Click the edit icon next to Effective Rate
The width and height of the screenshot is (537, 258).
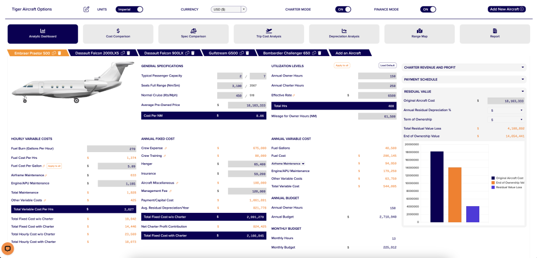(294, 95)
